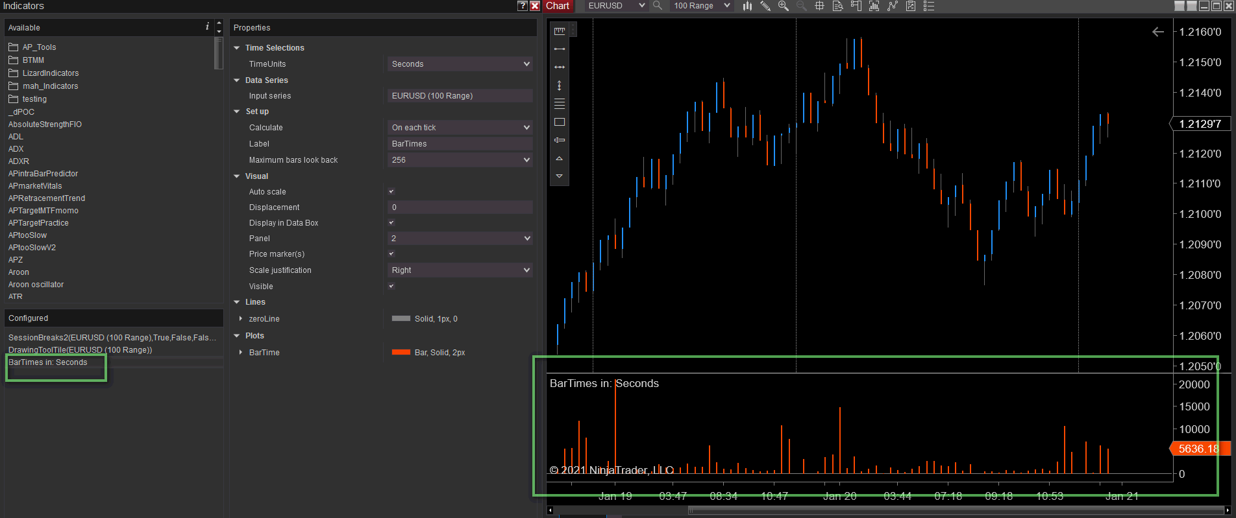Click the Label field containing BarTimes
The image size is (1236, 518).
click(460, 144)
